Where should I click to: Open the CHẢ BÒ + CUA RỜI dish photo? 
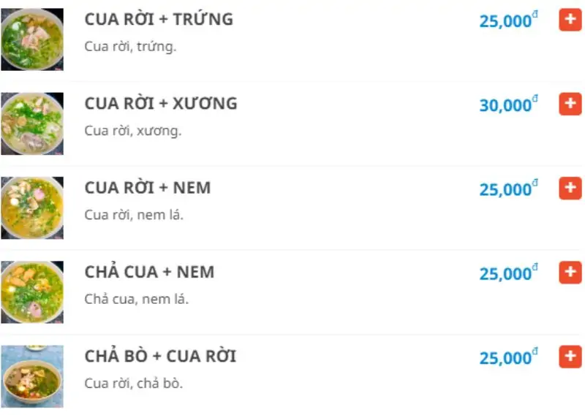[32, 376]
